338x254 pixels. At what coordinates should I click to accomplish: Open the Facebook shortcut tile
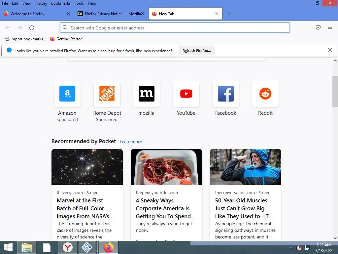[226, 94]
